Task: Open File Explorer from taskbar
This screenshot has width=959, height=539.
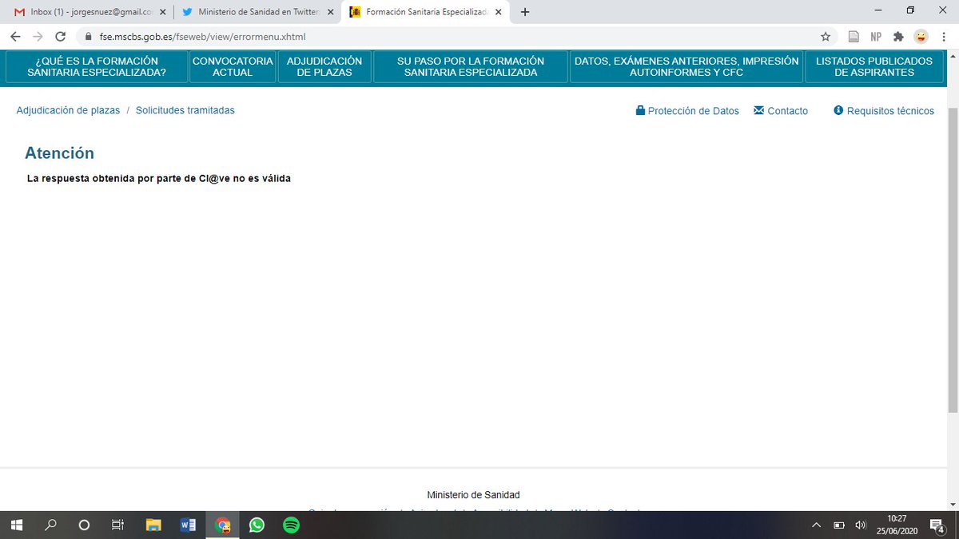Action: 153,525
